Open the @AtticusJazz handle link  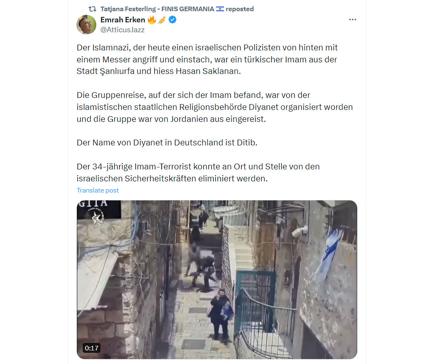click(122, 30)
